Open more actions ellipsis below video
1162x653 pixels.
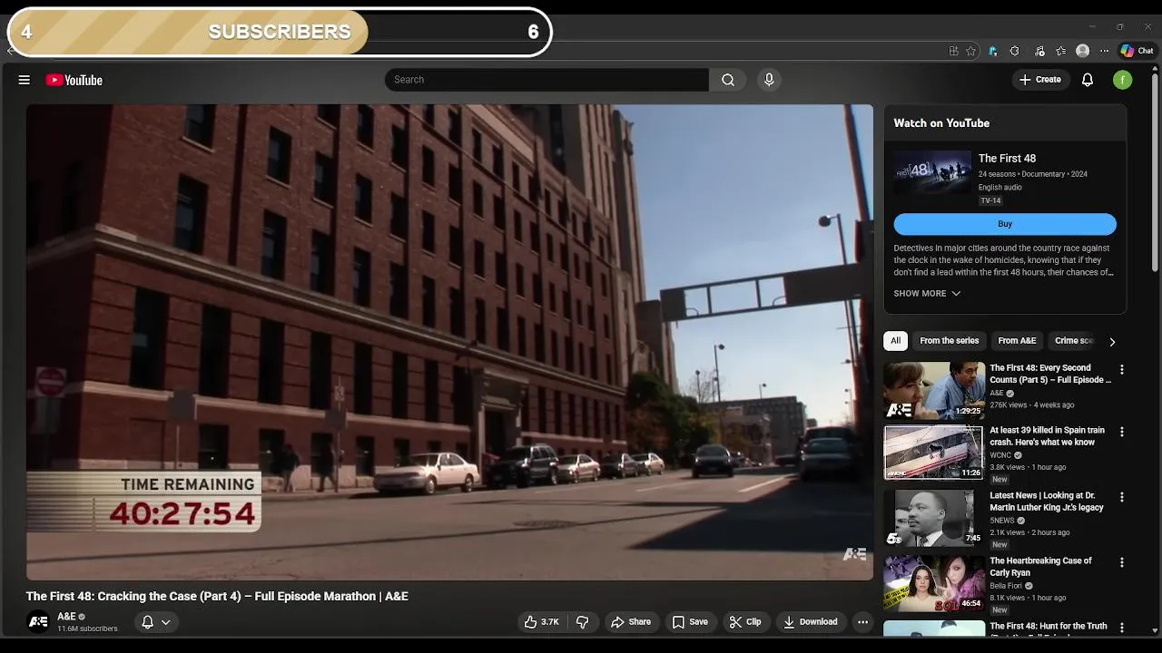pyautogui.click(x=862, y=622)
